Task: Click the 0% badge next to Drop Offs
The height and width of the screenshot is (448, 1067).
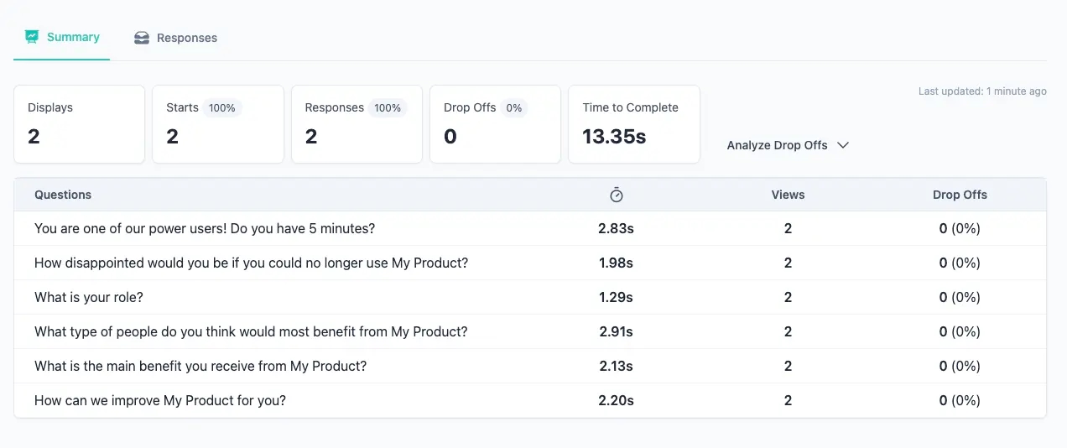Action: (x=514, y=107)
